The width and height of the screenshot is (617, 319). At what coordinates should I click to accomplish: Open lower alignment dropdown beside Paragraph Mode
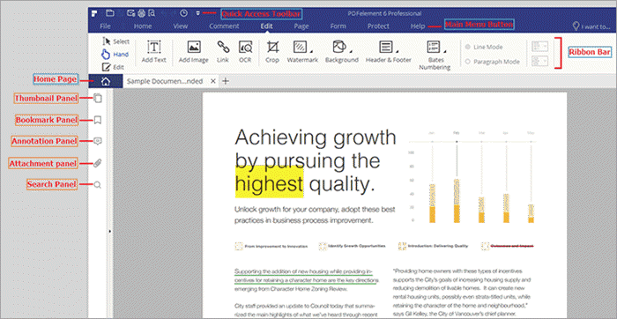pos(539,62)
